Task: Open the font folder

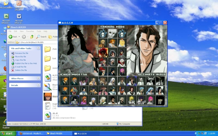Action: (47, 58)
